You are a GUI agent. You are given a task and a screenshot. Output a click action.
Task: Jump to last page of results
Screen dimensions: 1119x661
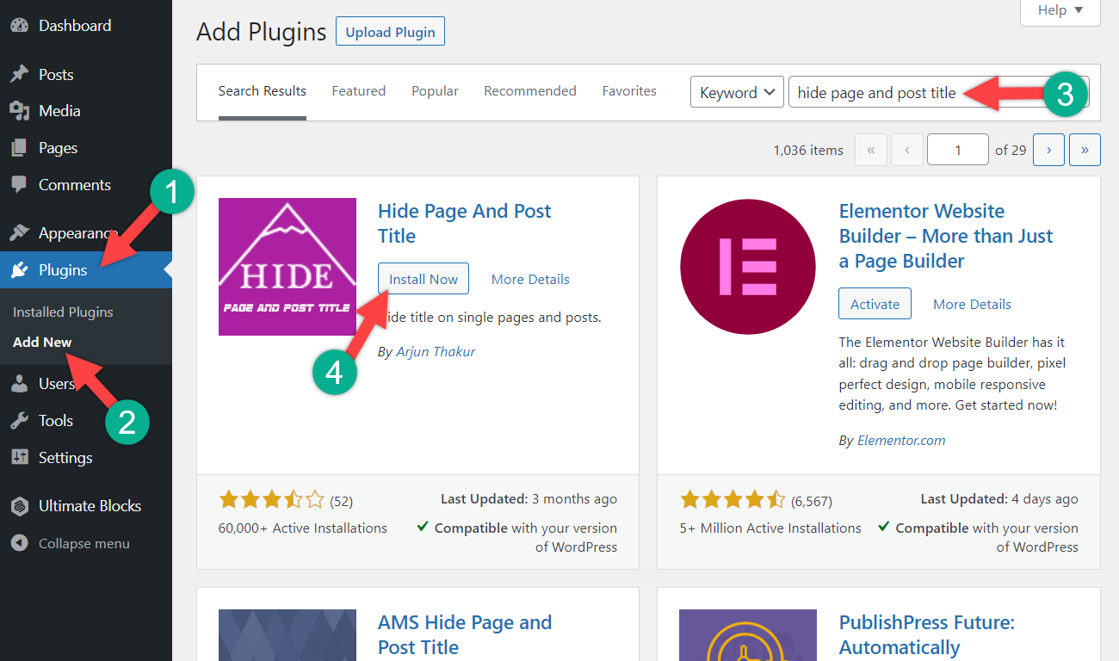[x=1085, y=150]
